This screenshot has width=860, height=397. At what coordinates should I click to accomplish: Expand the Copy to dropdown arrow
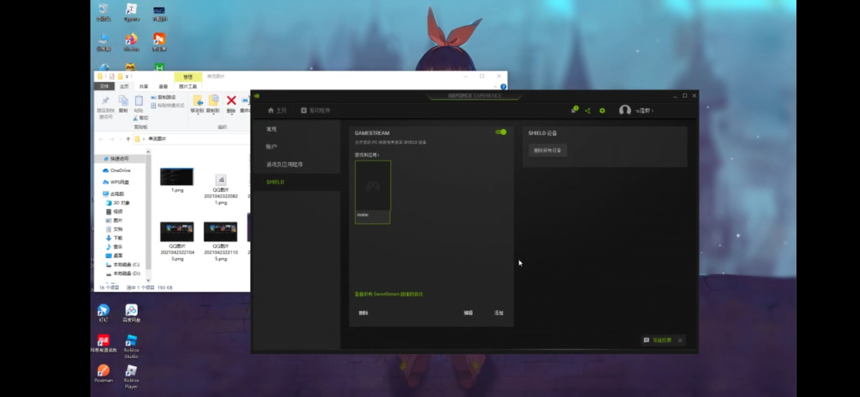coord(213,114)
